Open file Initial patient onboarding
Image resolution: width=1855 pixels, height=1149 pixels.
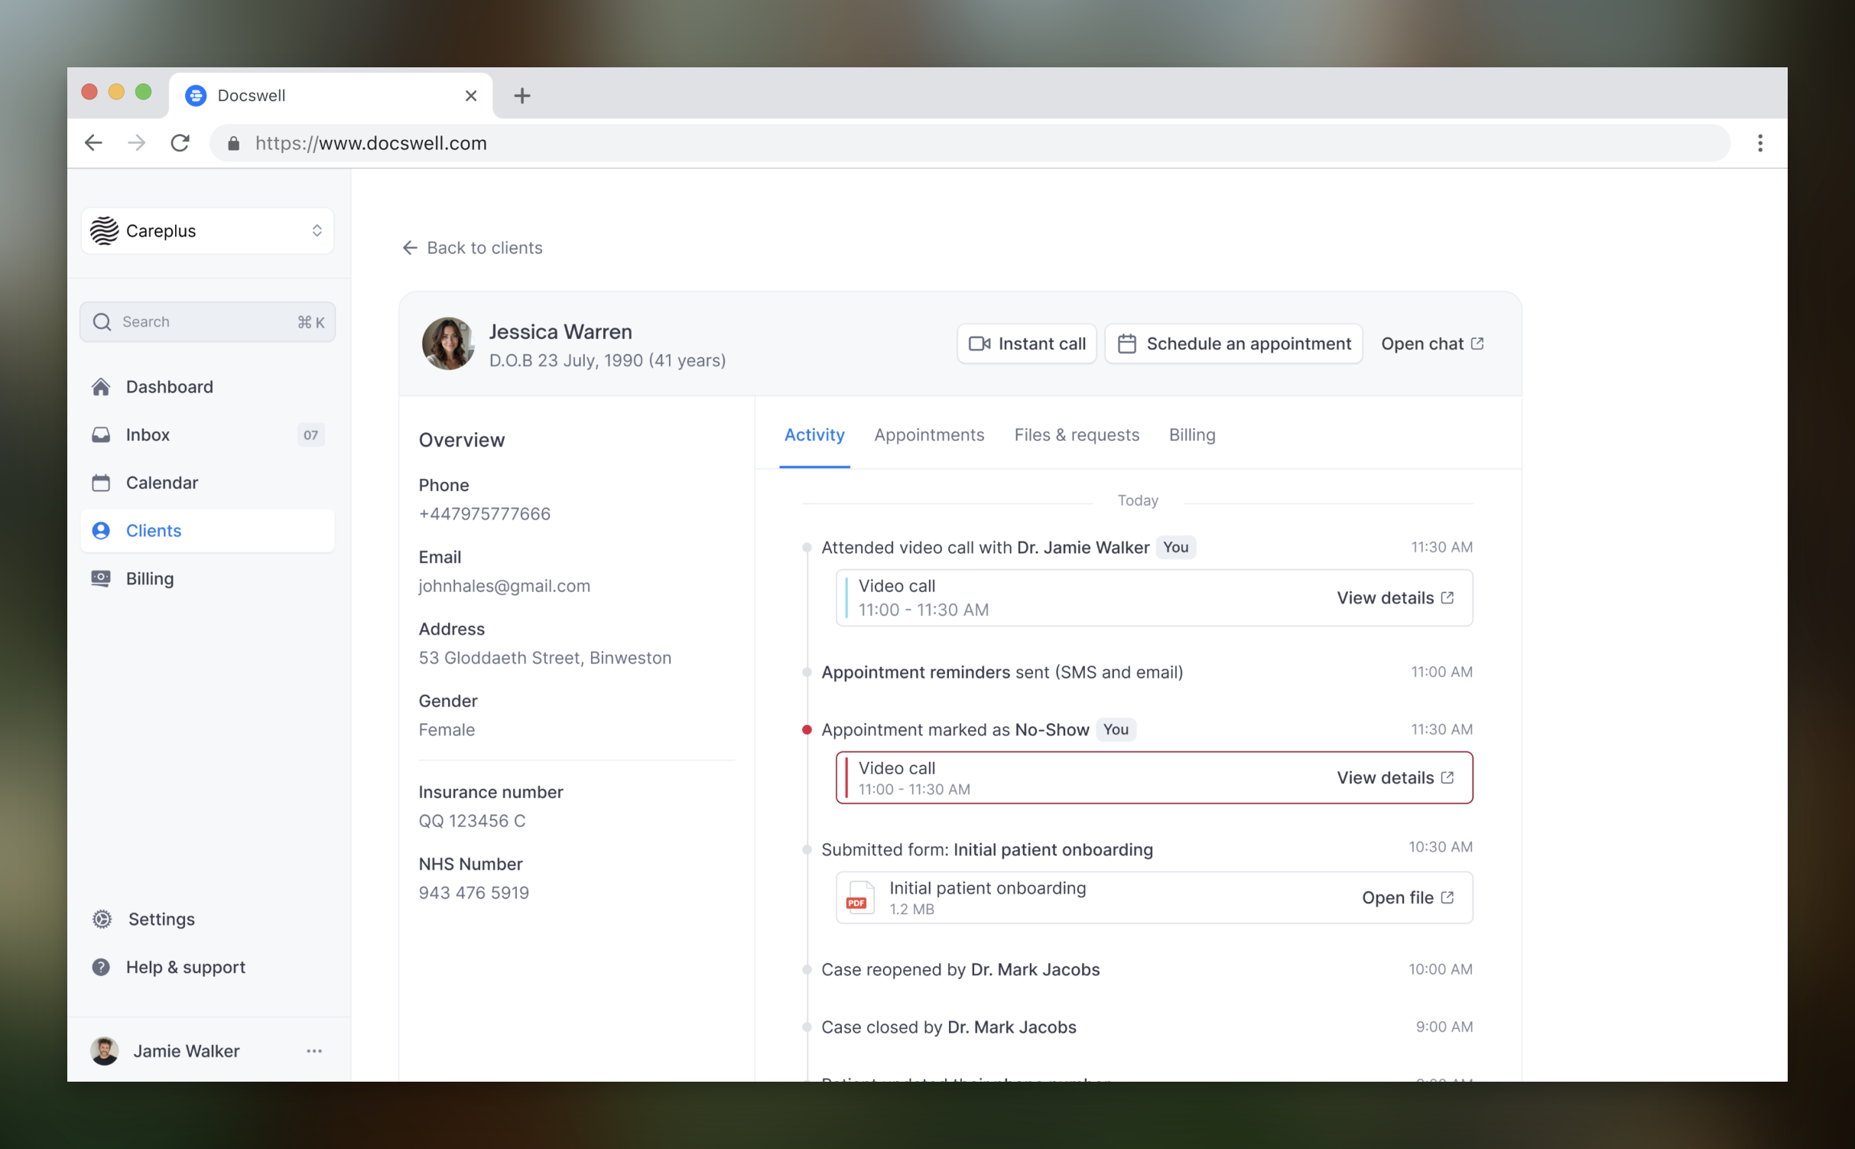pyautogui.click(x=1408, y=898)
